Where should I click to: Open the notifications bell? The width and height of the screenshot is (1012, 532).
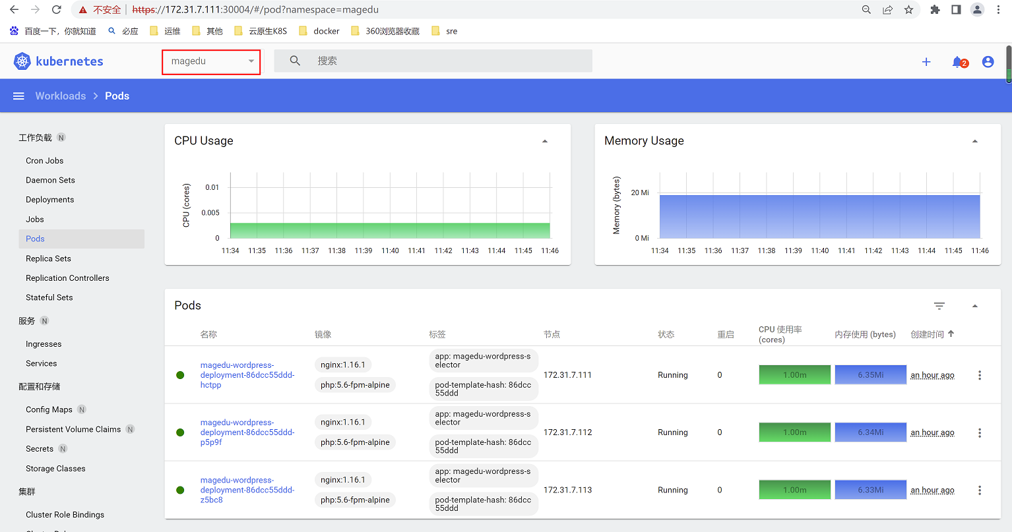957,62
